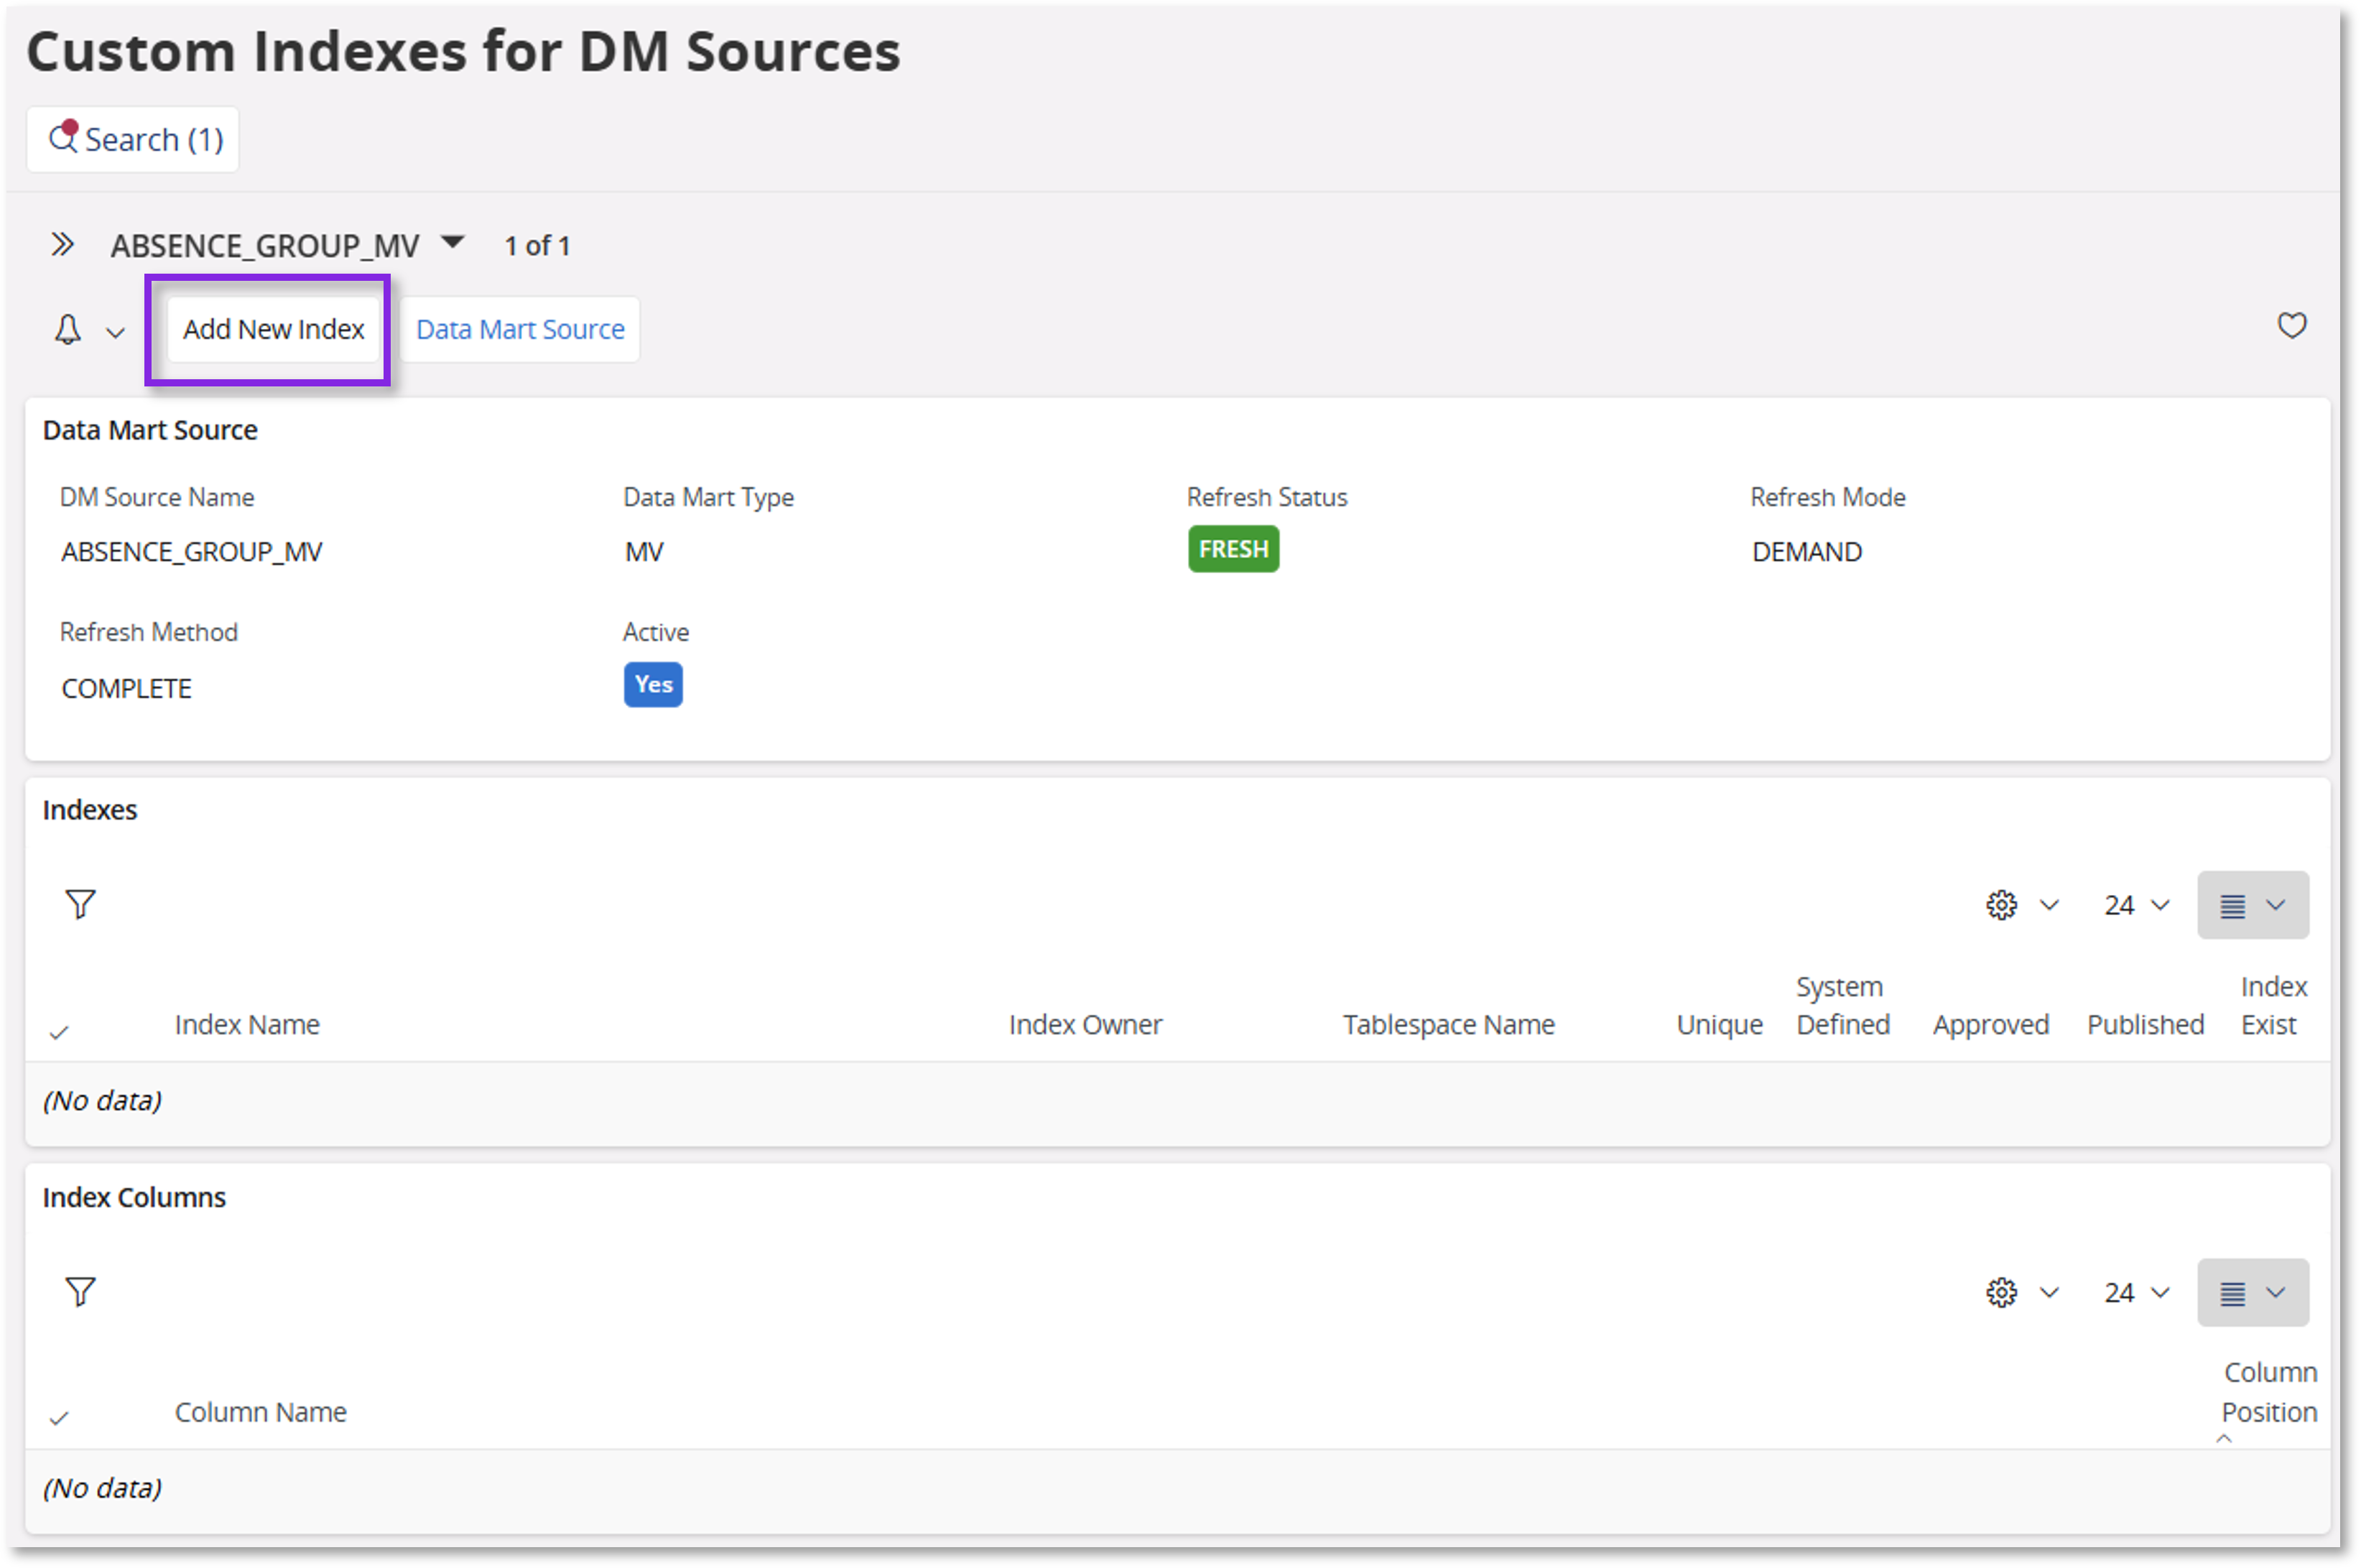Click the FRESH refresh status badge
The image size is (2361, 1568).
(x=1233, y=549)
